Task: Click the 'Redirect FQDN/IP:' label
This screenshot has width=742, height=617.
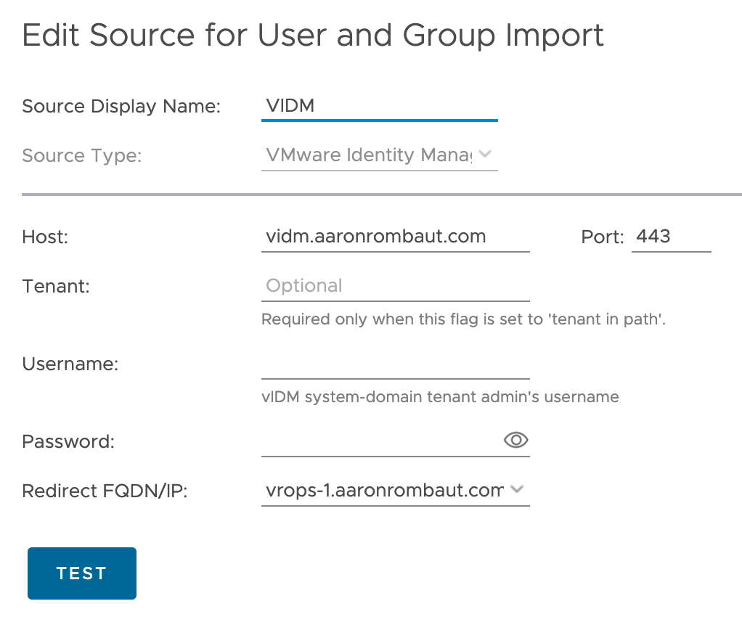Action: tap(105, 491)
